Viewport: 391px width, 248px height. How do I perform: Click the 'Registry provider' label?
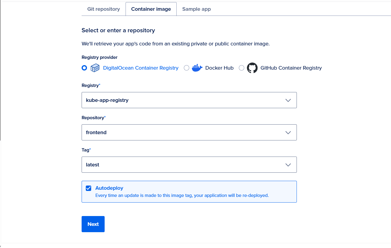tap(100, 57)
